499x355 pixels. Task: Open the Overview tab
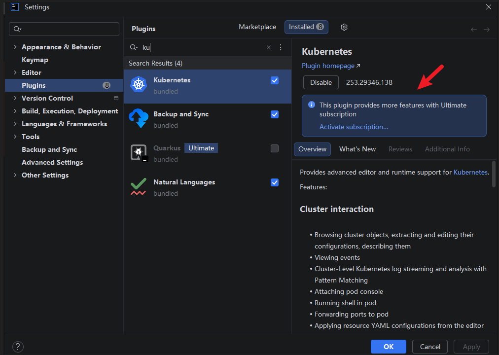[x=312, y=149]
